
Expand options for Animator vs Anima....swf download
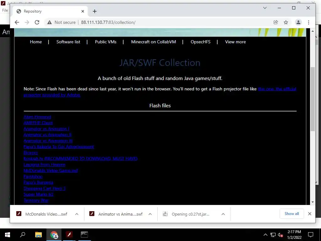tap(150, 214)
